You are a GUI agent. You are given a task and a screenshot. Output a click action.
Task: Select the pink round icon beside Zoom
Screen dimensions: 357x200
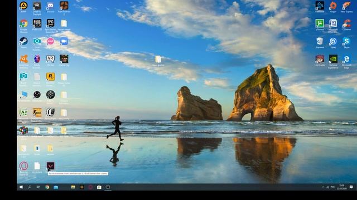(50, 41)
